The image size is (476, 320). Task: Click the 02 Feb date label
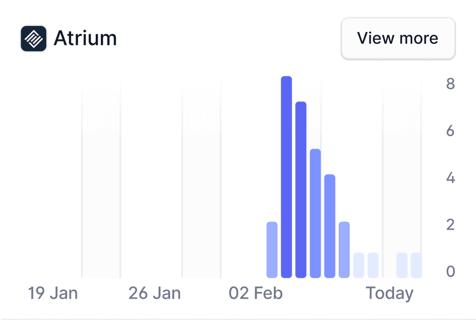click(256, 294)
